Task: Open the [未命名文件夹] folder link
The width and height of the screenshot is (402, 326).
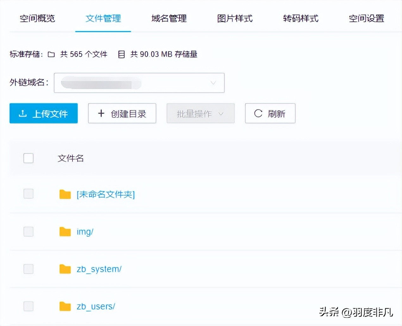Action: pos(105,195)
